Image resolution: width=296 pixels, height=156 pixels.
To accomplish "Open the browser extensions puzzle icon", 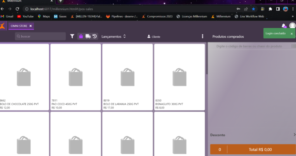I will click(x=270, y=9).
